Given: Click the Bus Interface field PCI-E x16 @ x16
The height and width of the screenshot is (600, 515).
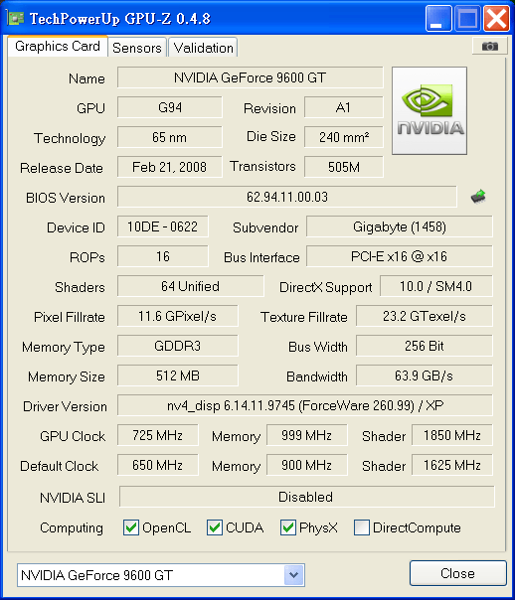Looking at the screenshot, I should coord(400,256).
